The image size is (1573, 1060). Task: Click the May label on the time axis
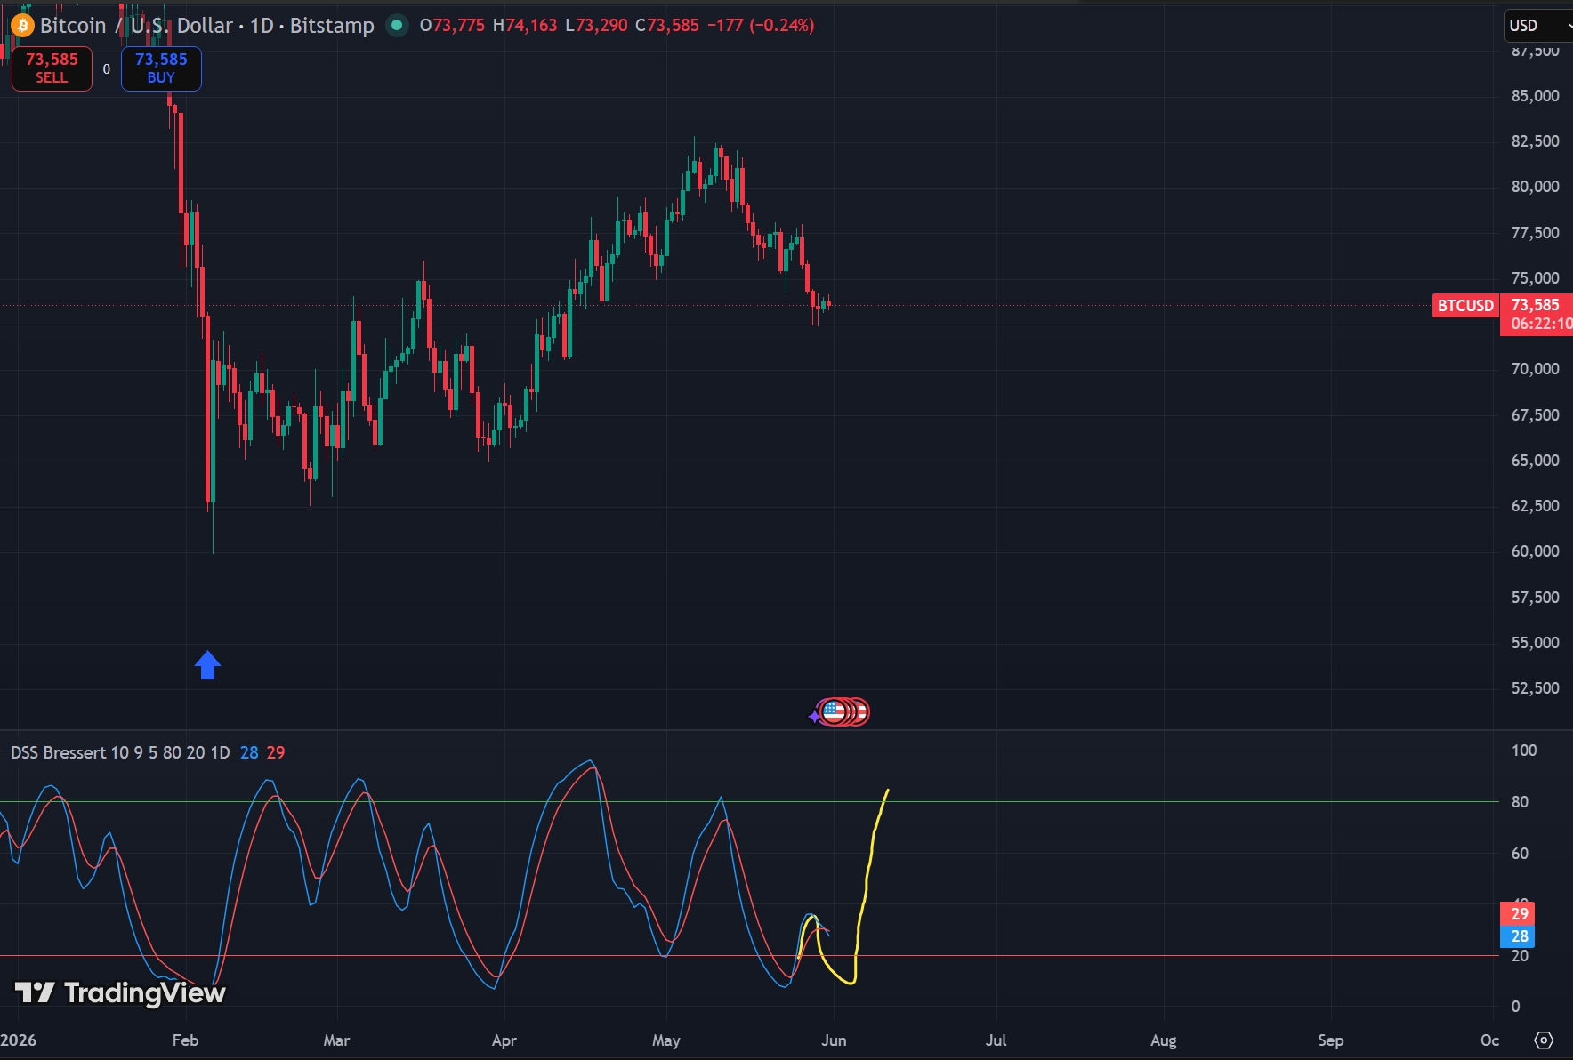pos(665,1040)
